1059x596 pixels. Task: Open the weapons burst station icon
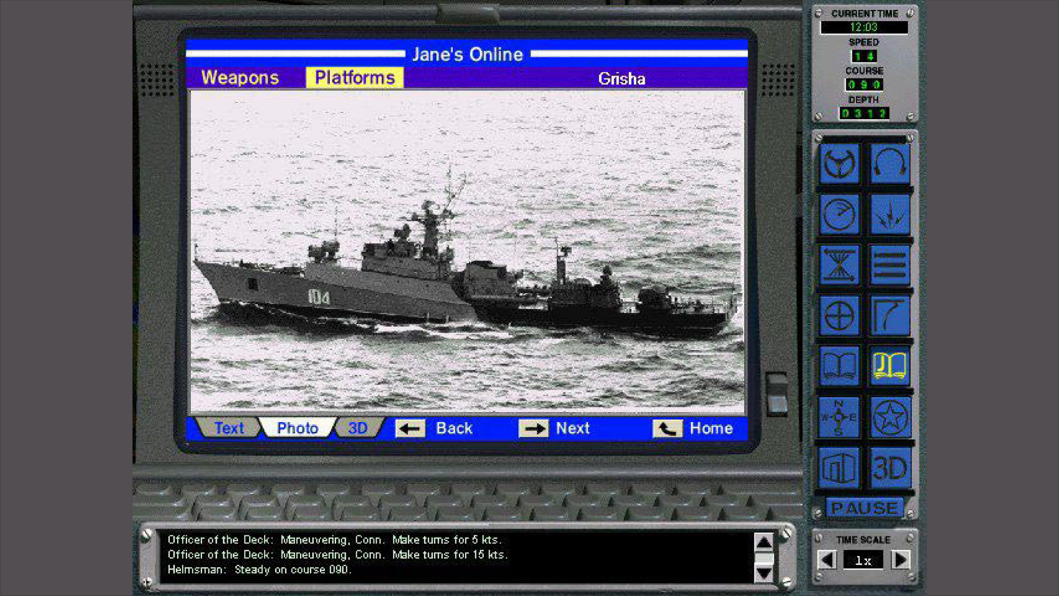890,215
